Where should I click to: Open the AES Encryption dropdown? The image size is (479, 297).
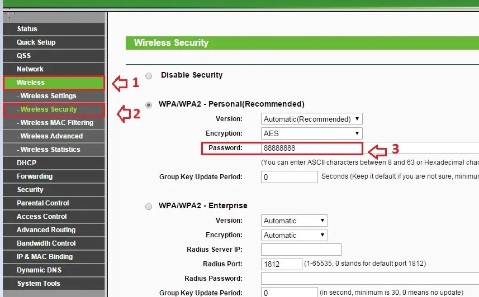[x=311, y=133]
